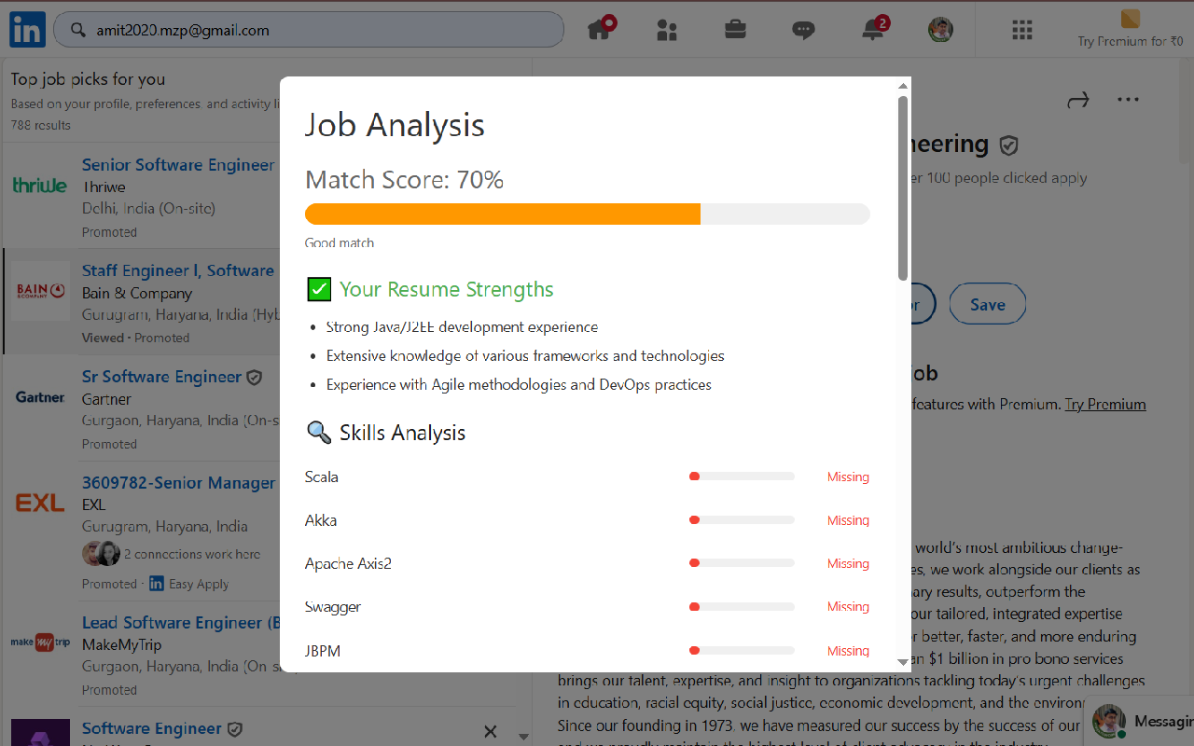Dismiss the Software Engineer listing with the X

click(491, 731)
